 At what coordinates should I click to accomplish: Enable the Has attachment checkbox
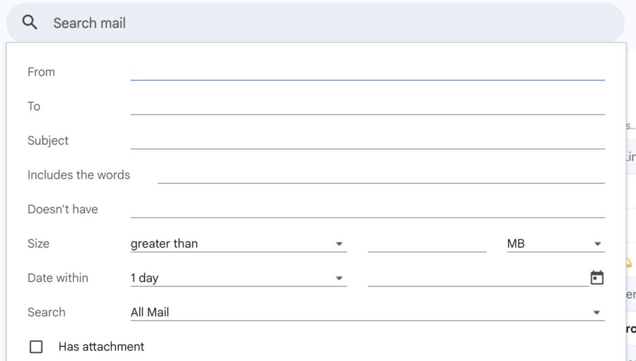coord(36,347)
